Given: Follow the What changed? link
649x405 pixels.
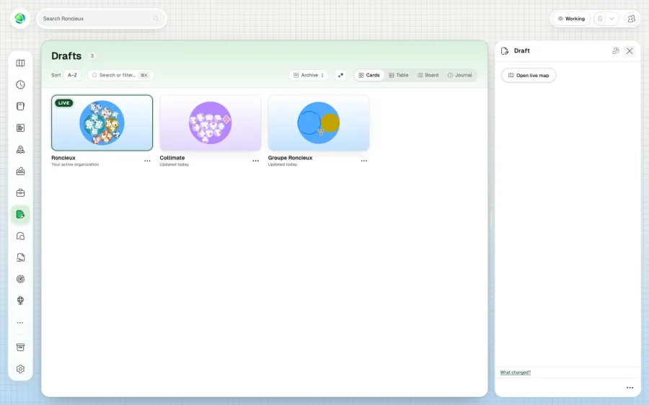Looking at the screenshot, I should pos(516,373).
